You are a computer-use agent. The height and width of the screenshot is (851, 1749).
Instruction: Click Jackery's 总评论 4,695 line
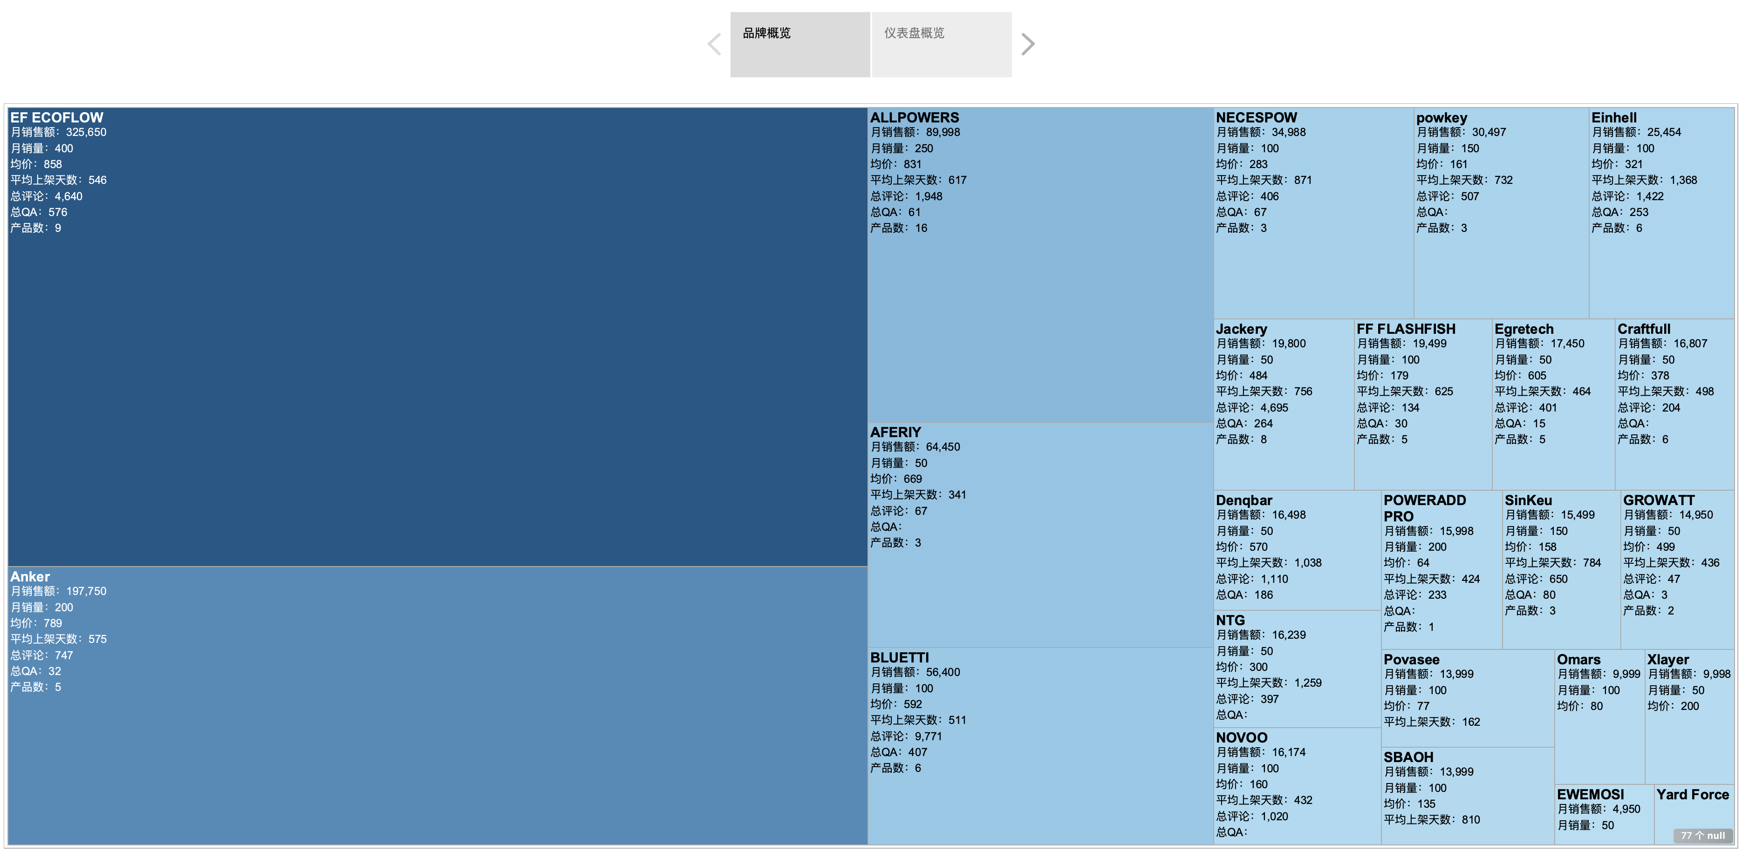click(x=1252, y=408)
